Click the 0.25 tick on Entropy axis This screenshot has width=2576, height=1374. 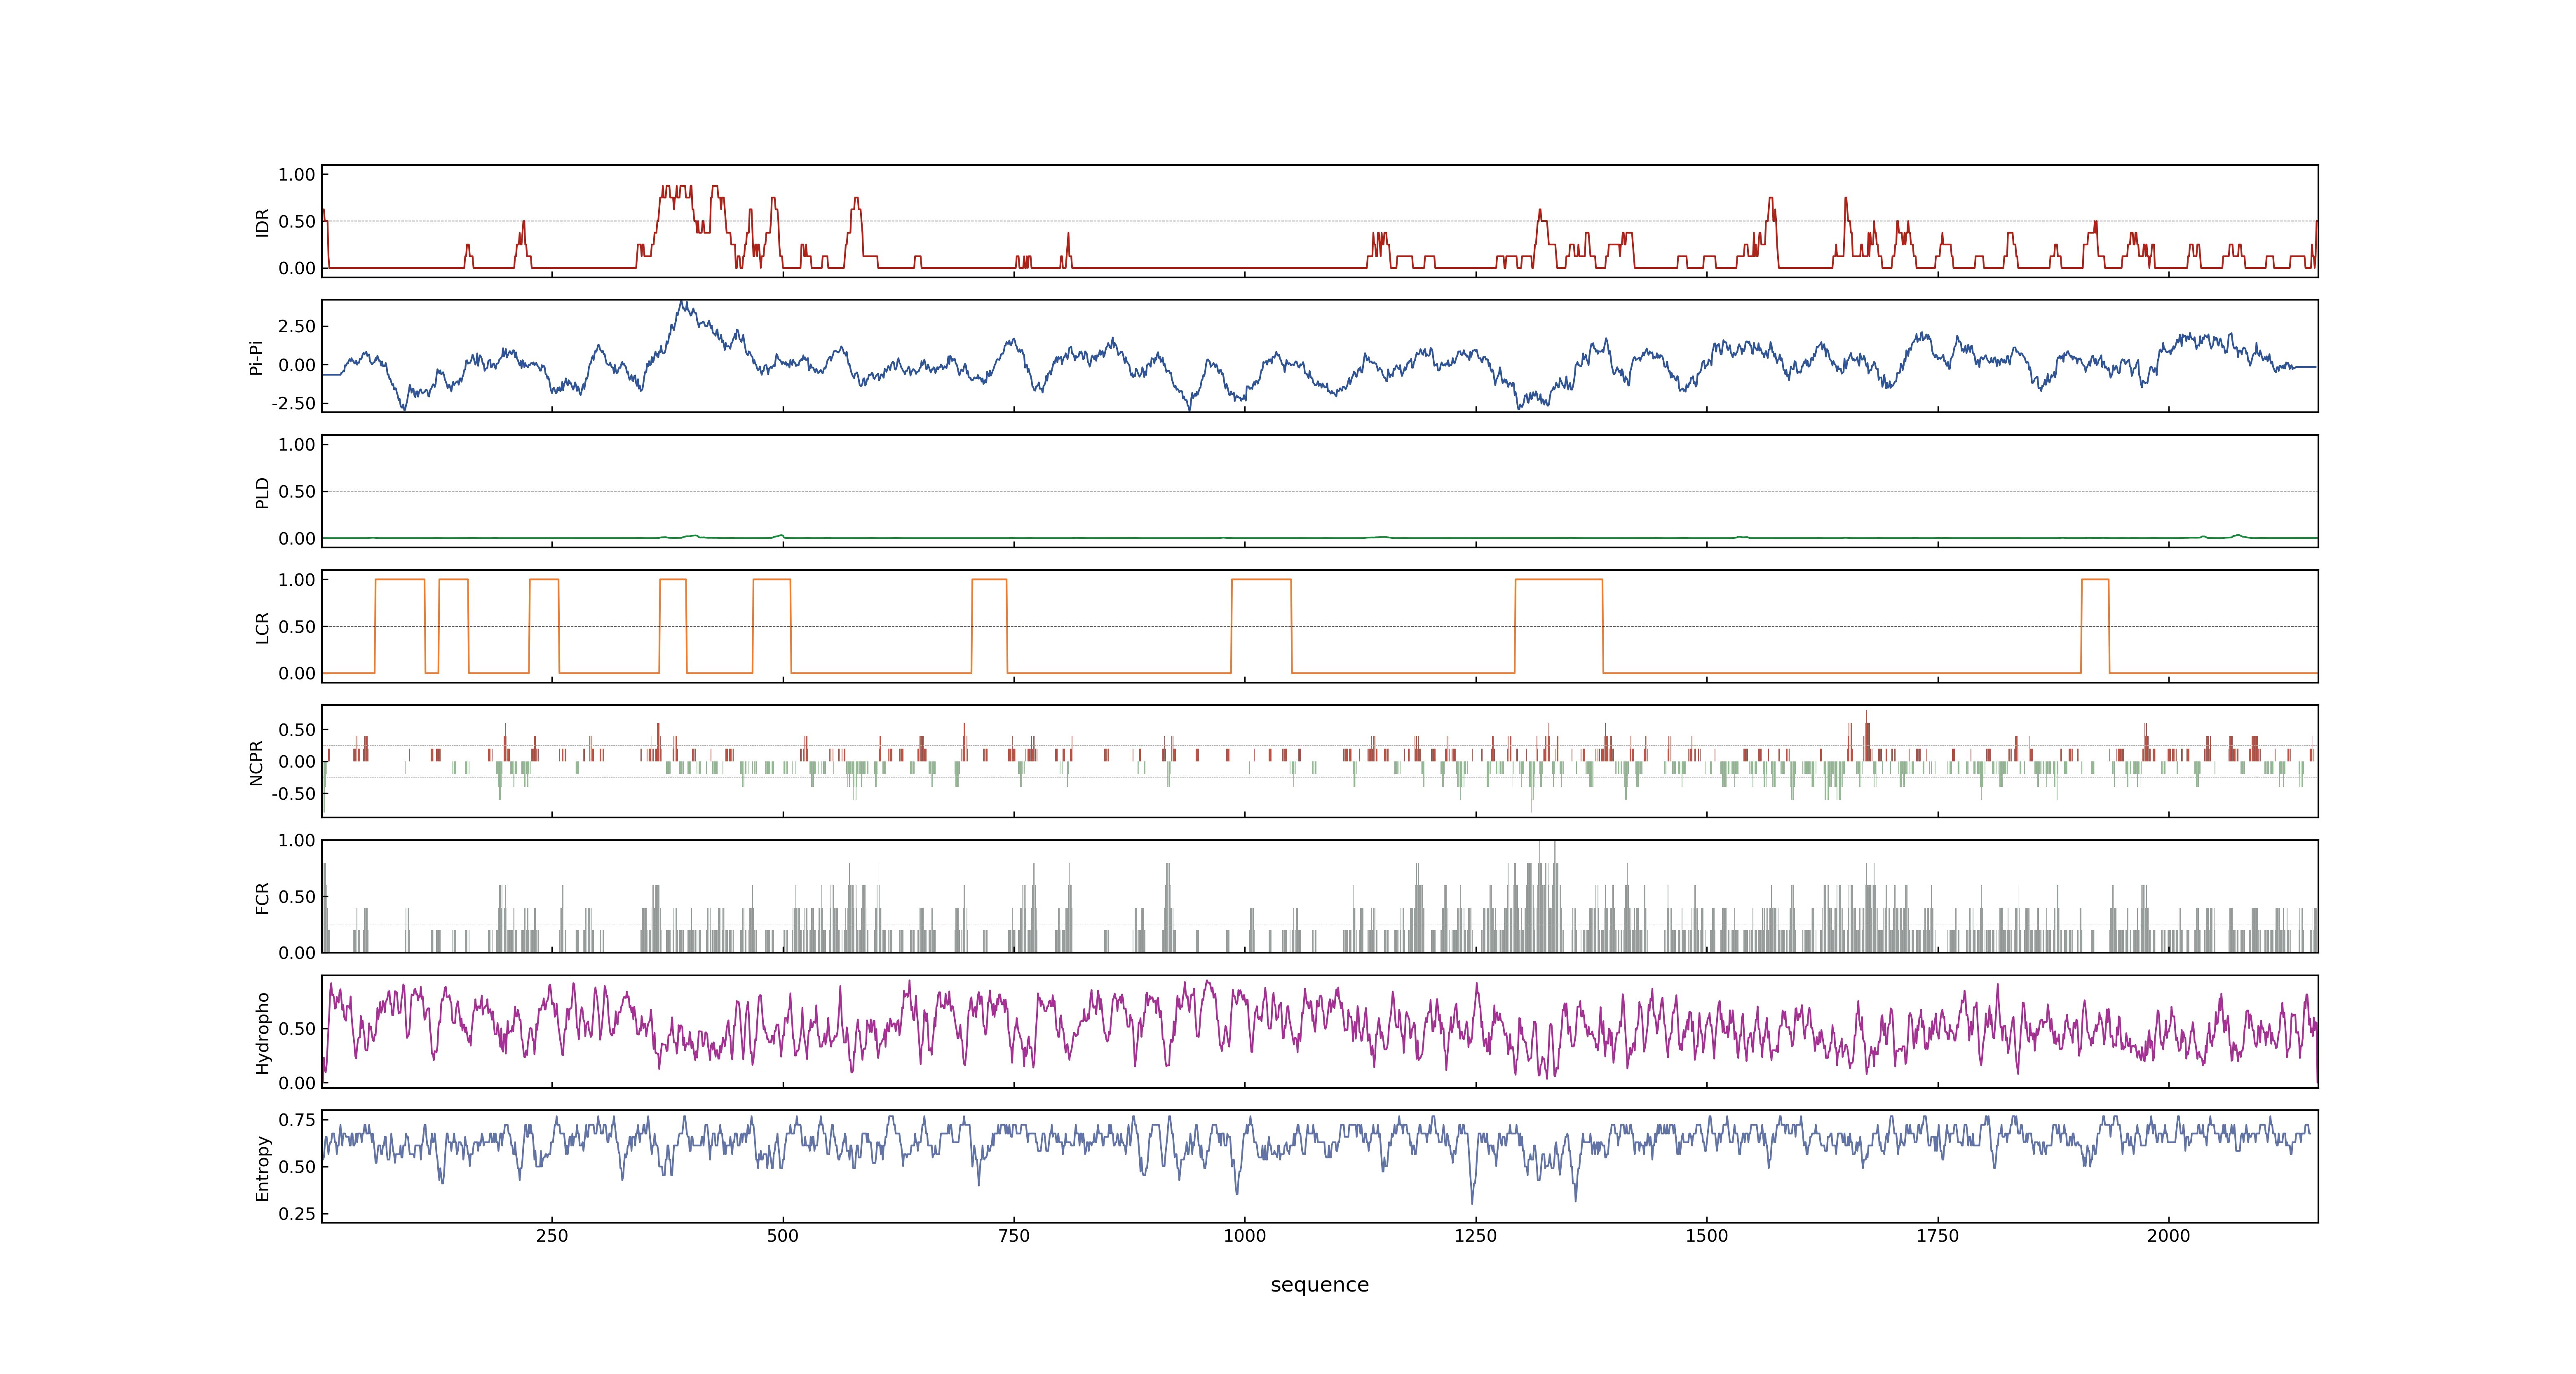coord(297,1214)
